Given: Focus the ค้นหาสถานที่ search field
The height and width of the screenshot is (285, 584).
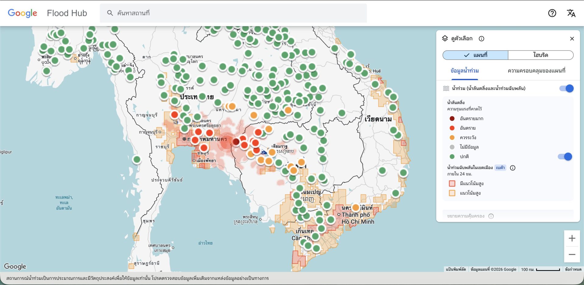Looking at the screenshot, I should (233, 13).
